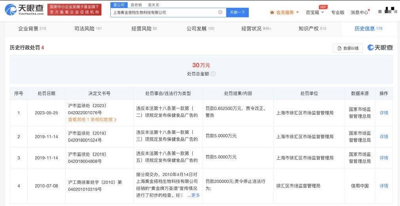Expand the 会员服务 dropdown arrow
This screenshot has width=400, height=206.
pos(297,12)
